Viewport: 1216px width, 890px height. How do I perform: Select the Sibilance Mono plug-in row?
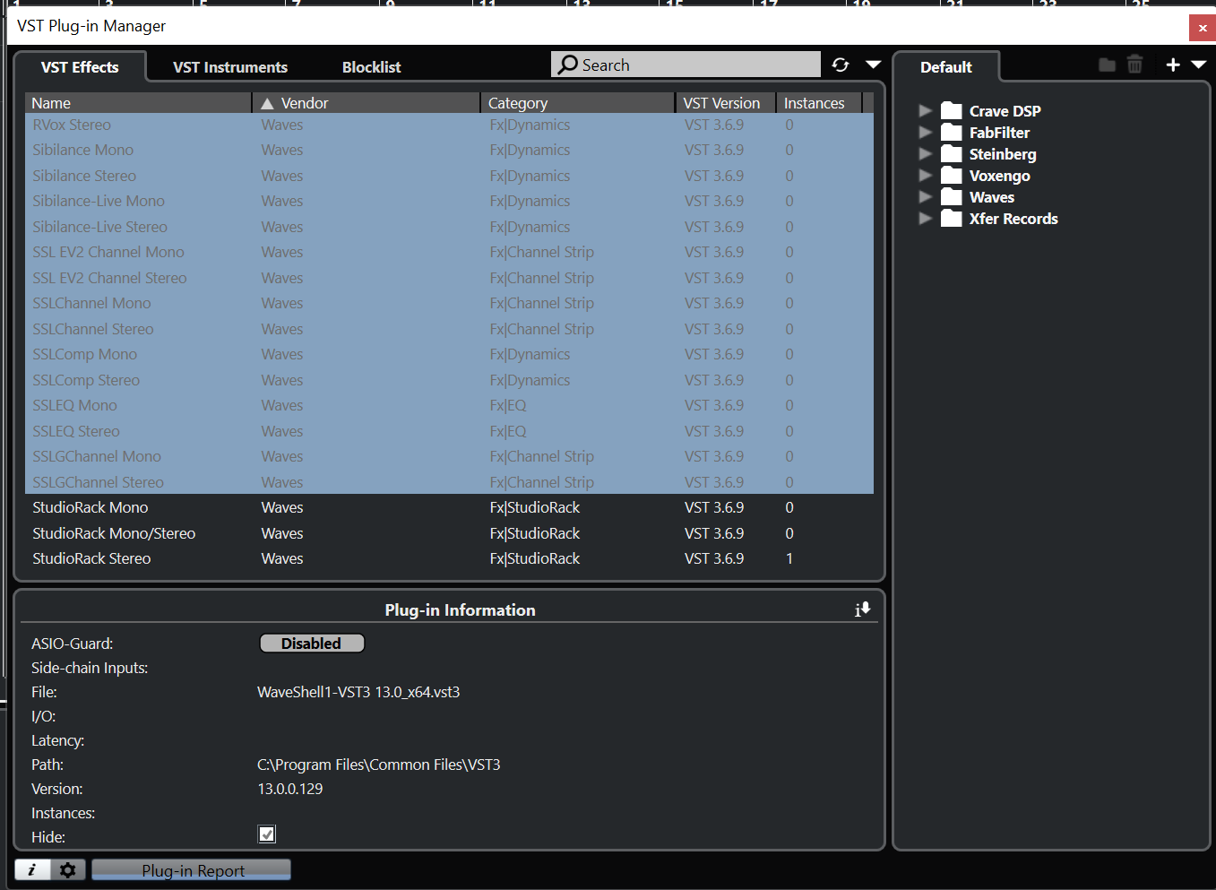[449, 150]
